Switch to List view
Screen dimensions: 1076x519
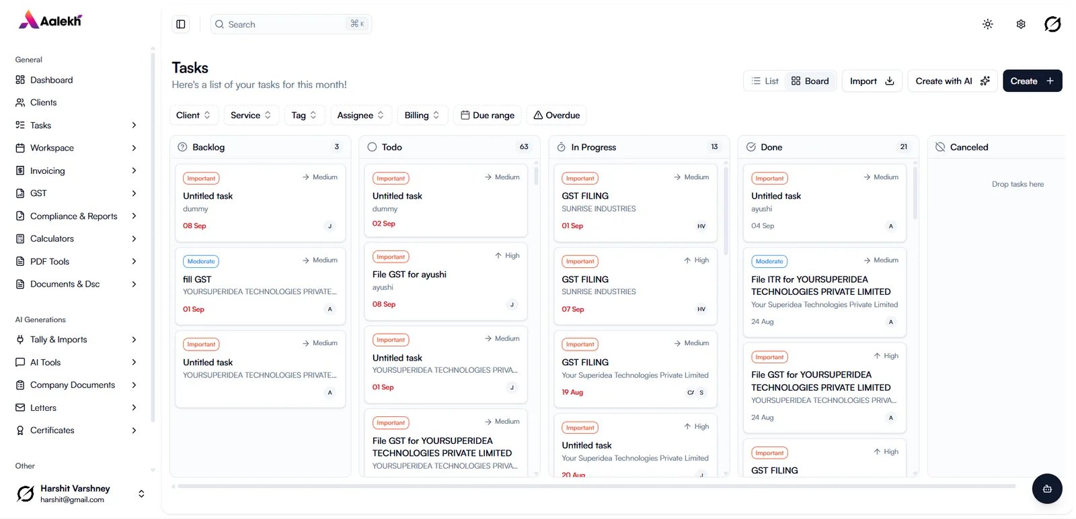pyautogui.click(x=765, y=81)
